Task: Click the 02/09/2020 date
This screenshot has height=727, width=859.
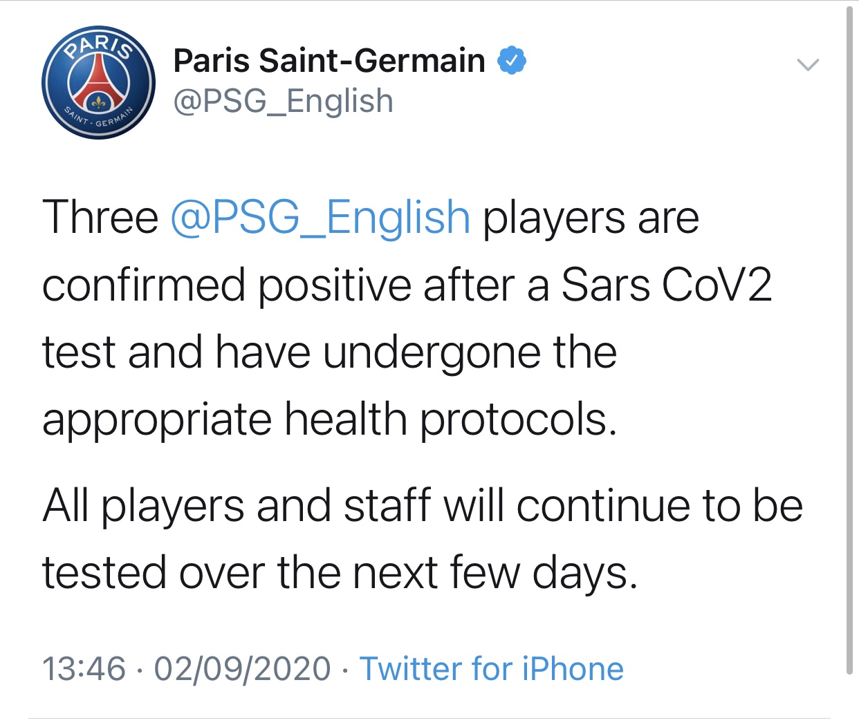Action: 242,669
